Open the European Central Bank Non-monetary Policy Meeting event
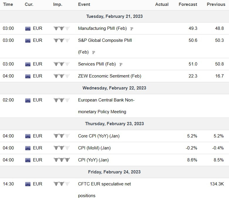The height and width of the screenshot is (198, 229). pyautogui.click(x=106, y=100)
